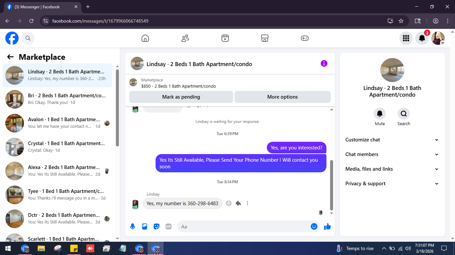The image size is (455, 255).
Task: Open the Tyee 1 Bed conversation
Action: [x=58, y=195]
